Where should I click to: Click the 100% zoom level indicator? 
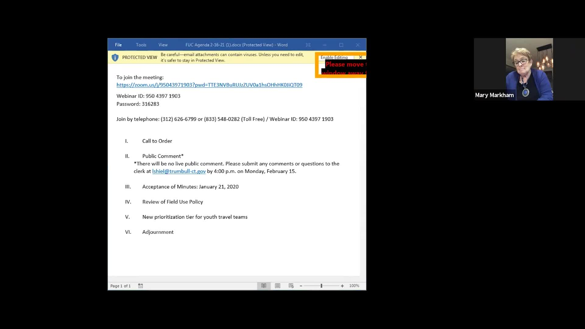click(354, 286)
